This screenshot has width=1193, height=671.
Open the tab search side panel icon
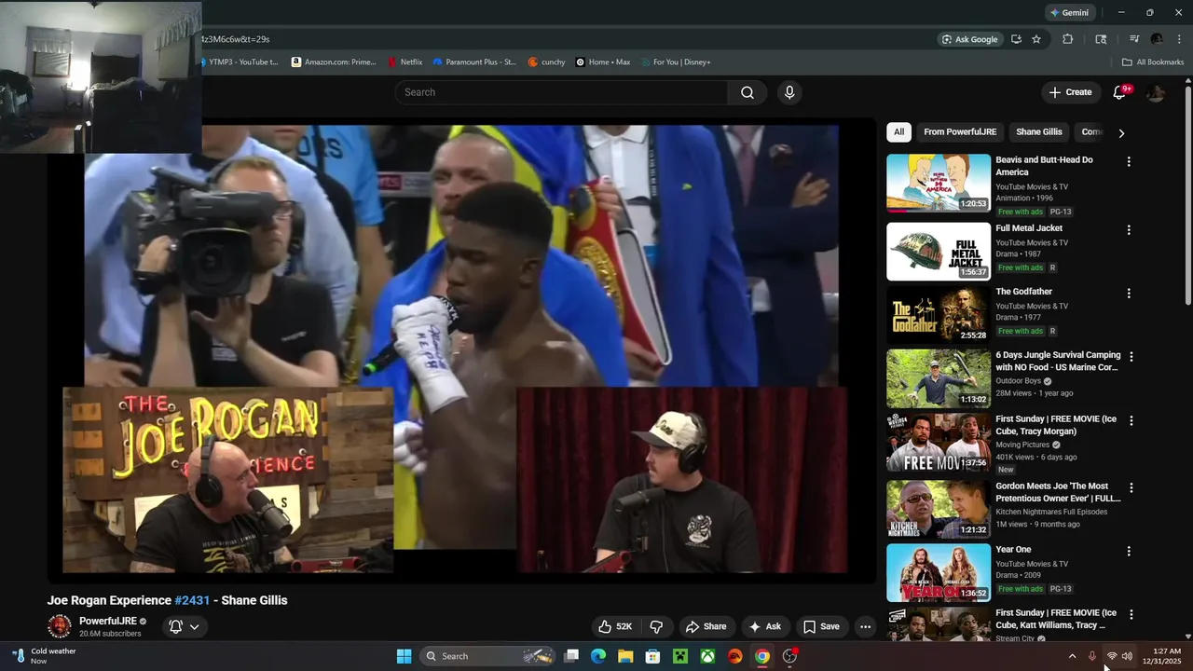click(1101, 39)
